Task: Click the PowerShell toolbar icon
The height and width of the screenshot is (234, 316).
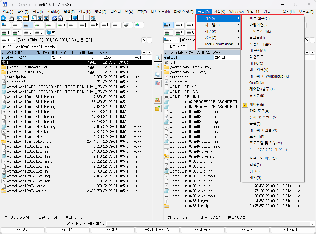Action: tap(54, 18)
